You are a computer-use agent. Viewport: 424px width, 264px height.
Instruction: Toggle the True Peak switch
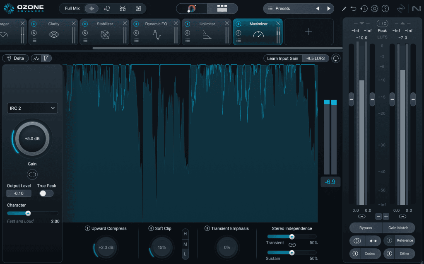[x=46, y=193]
